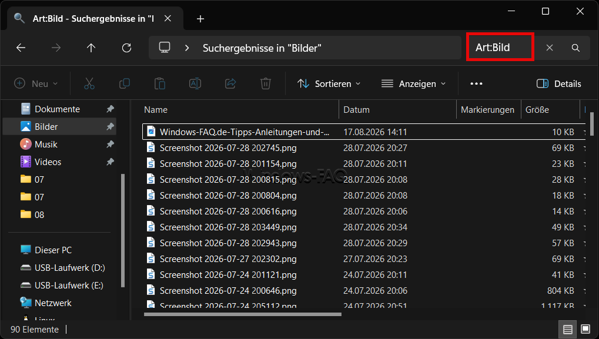Open Musik in the sidebar
The image size is (599, 339).
click(x=46, y=145)
